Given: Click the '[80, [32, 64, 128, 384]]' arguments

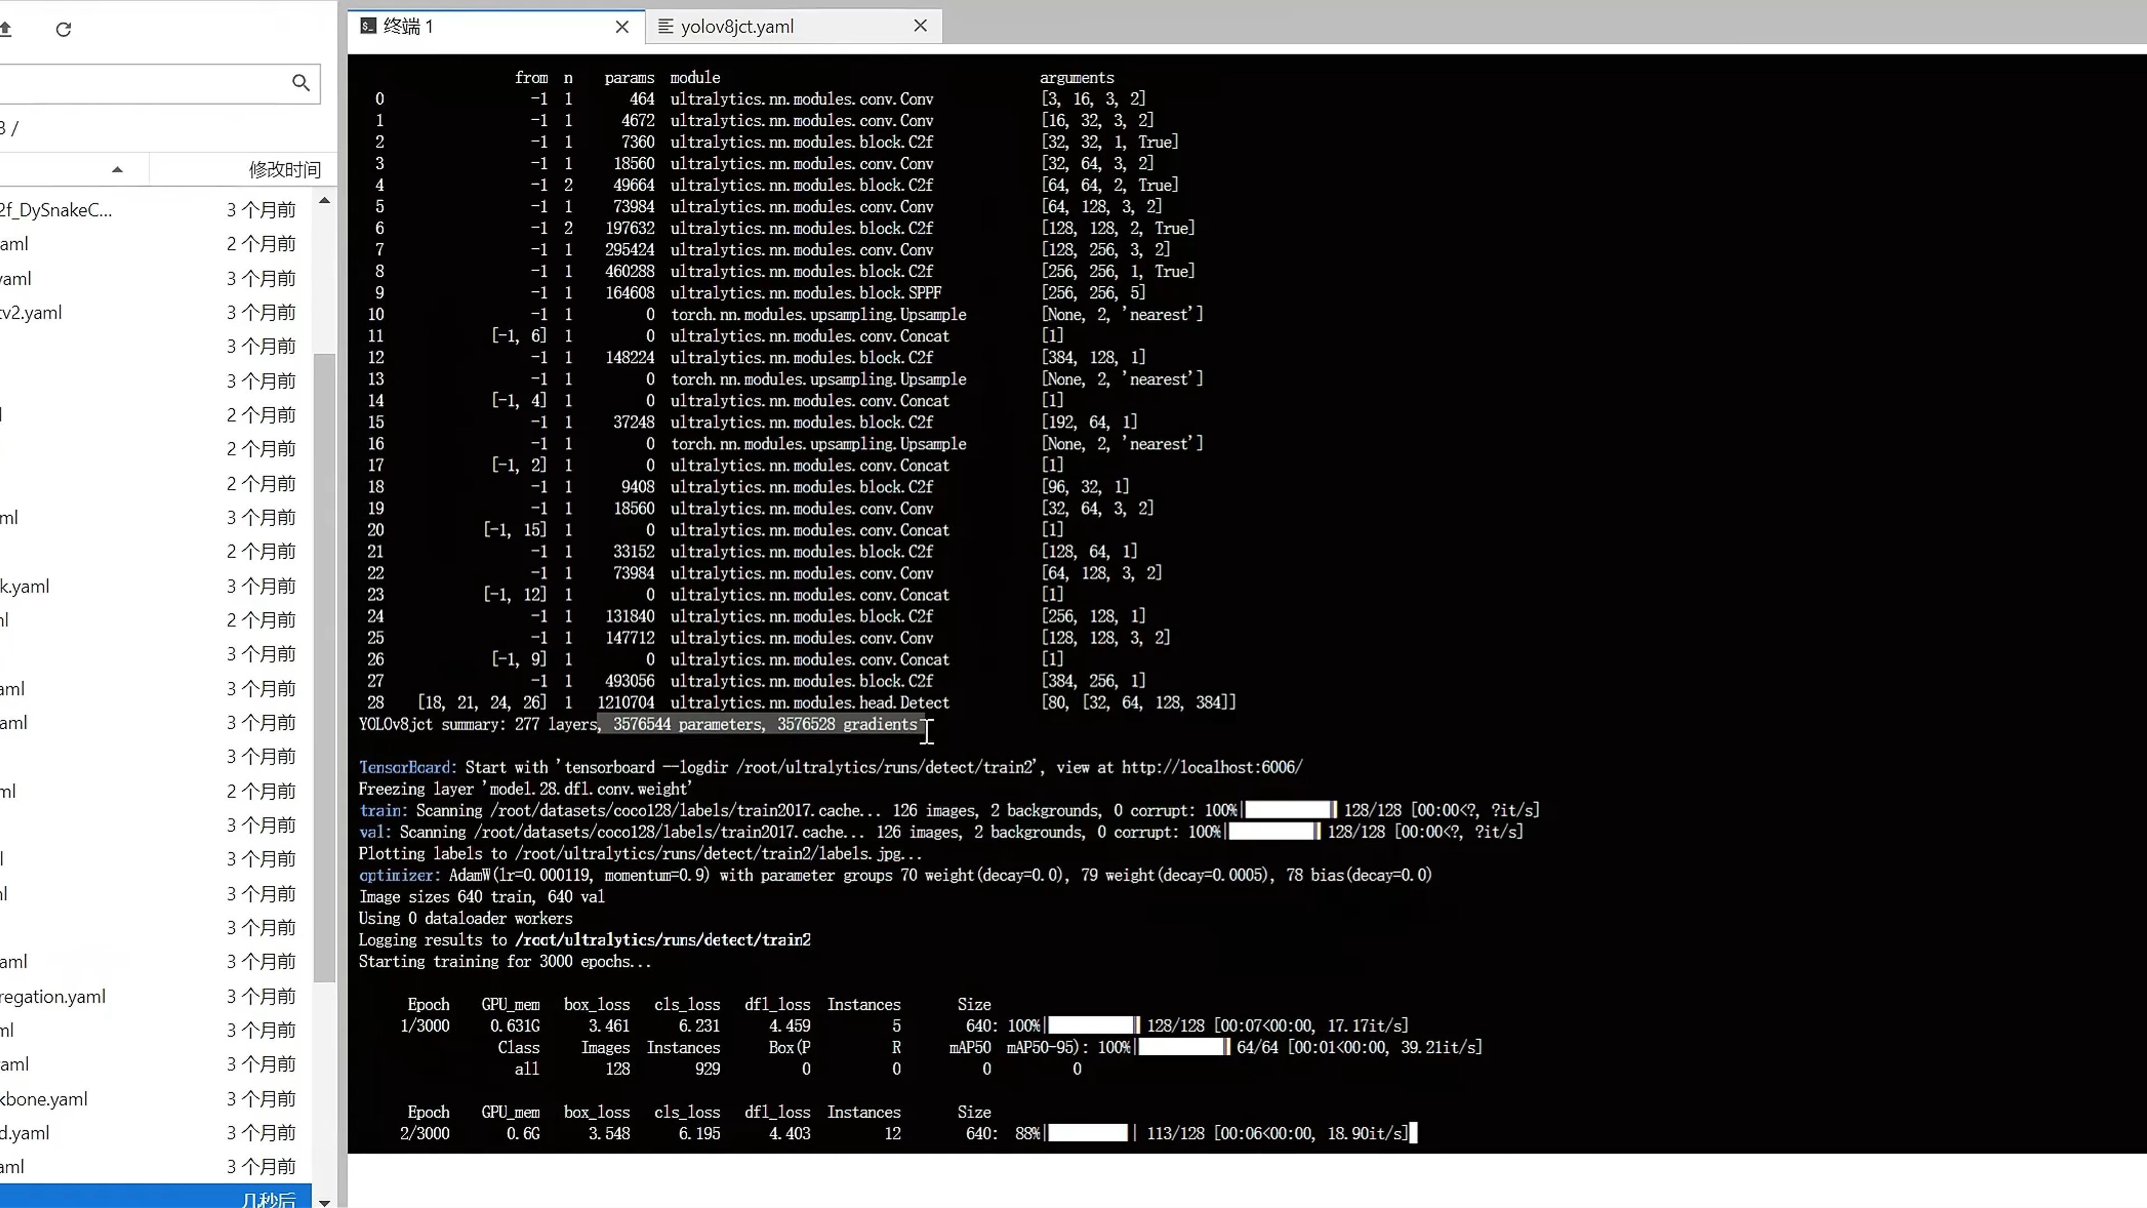Looking at the screenshot, I should [x=1138, y=703].
